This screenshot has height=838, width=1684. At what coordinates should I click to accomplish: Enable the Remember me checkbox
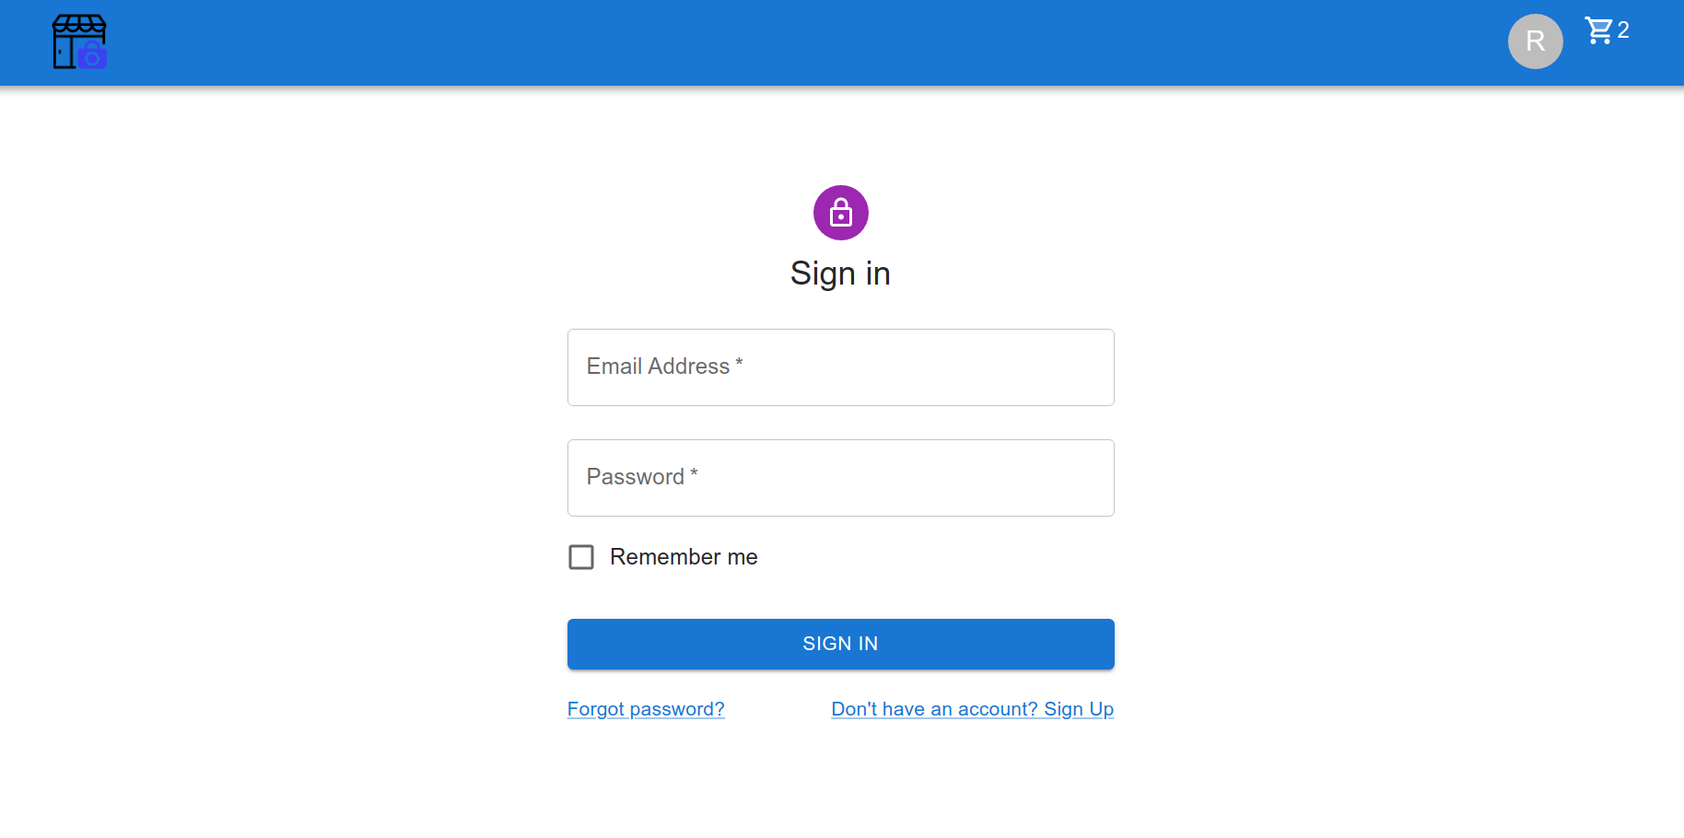[581, 557]
